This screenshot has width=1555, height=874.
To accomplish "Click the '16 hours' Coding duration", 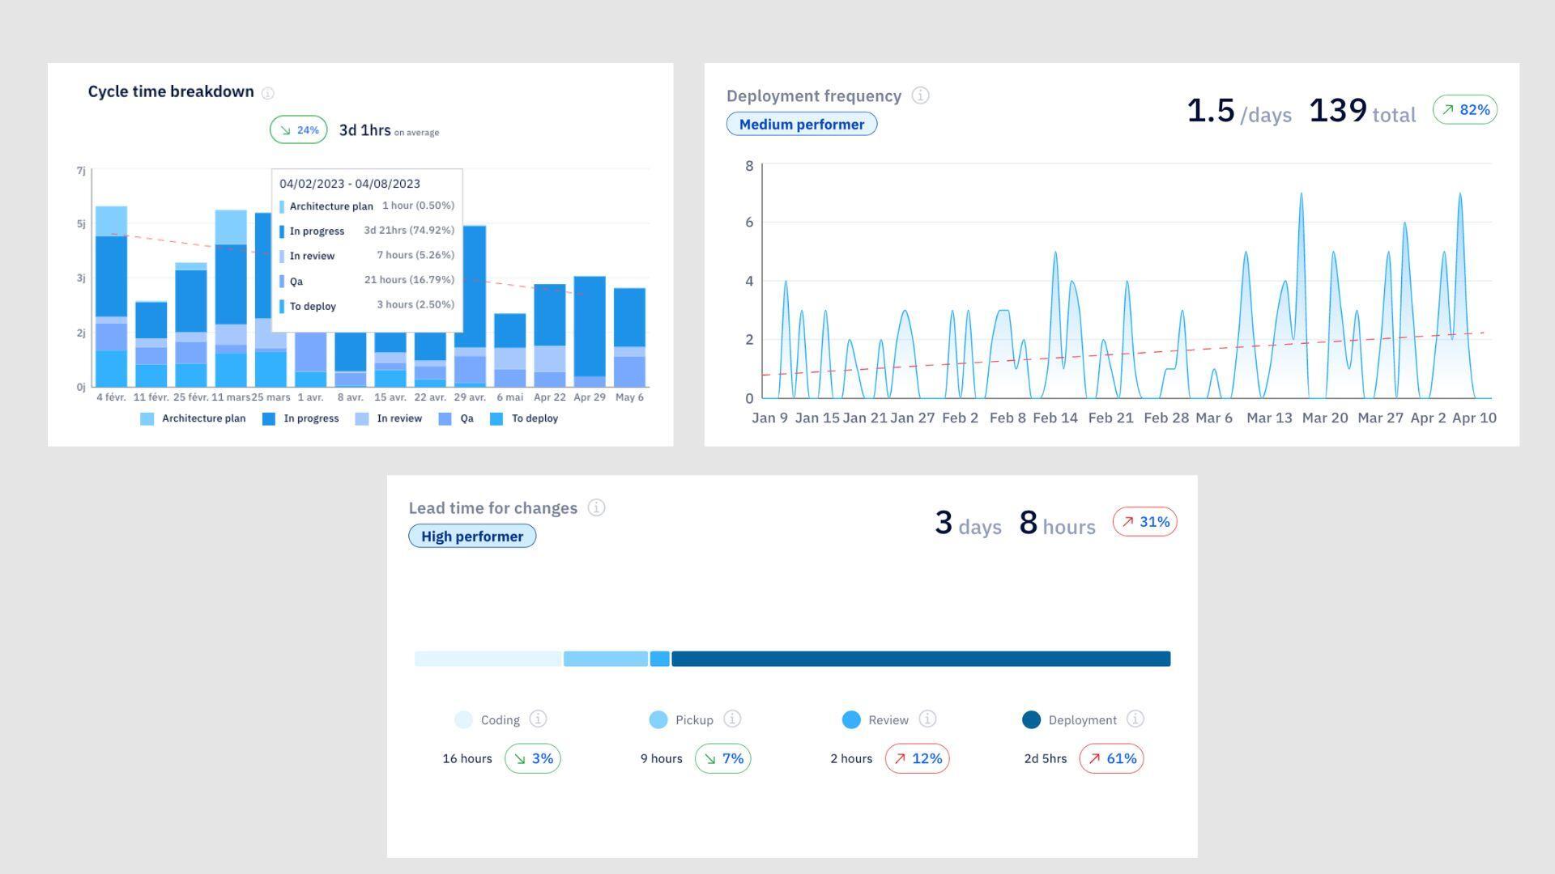I will click(x=467, y=758).
